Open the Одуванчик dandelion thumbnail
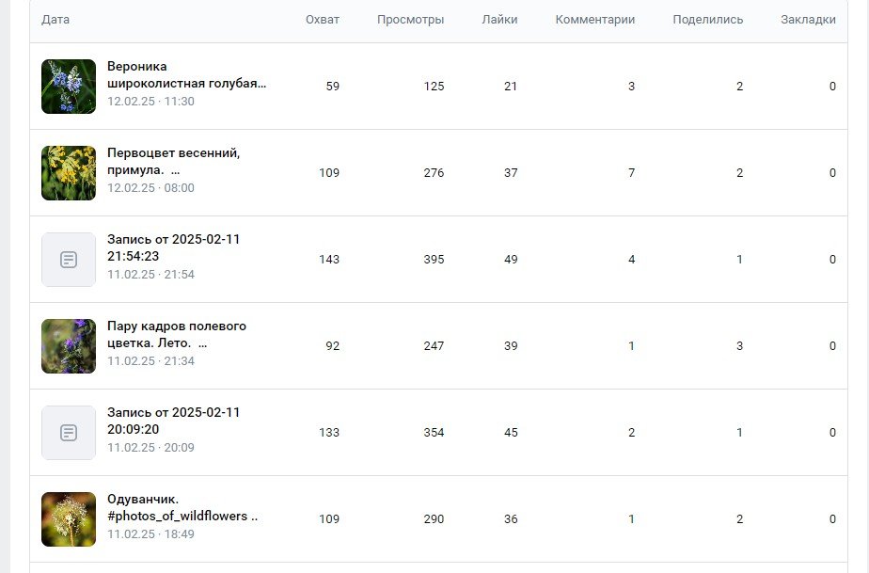 (69, 519)
